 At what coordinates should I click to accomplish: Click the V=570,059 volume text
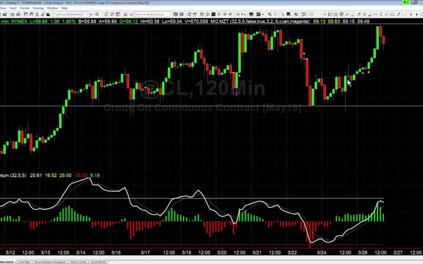coord(196,21)
